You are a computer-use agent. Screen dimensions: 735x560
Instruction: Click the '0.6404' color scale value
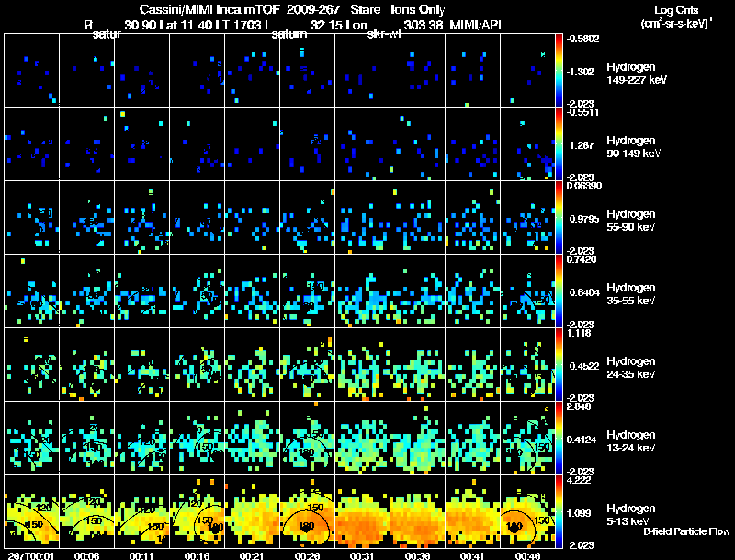coord(584,292)
